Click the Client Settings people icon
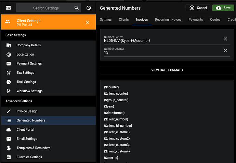The width and height of the screenshot is (236, 163). click(x=8, y=22)
